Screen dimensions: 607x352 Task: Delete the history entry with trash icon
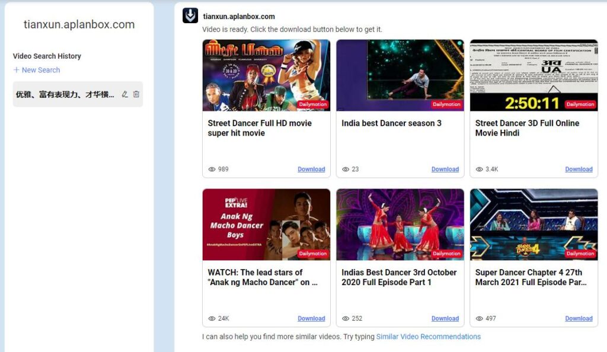coord(136,94)
